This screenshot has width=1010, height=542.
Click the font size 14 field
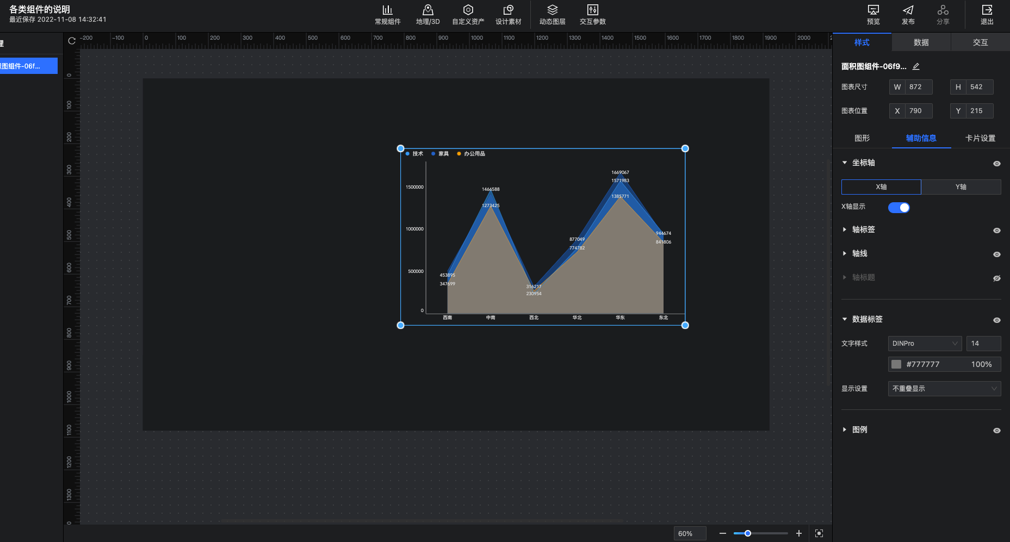[x=983, y=343]
